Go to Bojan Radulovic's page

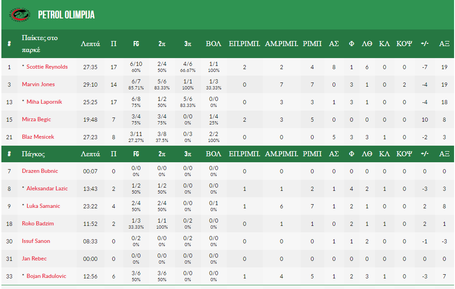coord(46,276)
